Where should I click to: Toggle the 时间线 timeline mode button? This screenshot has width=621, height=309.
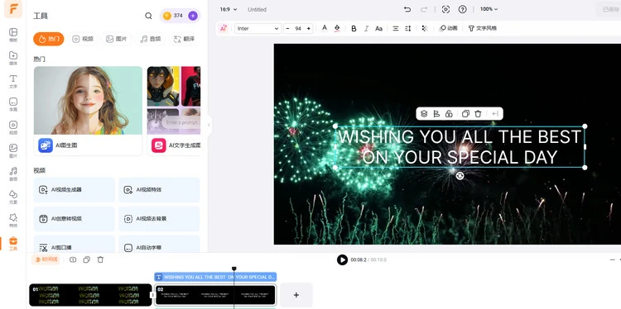click(x=46, y=259)
